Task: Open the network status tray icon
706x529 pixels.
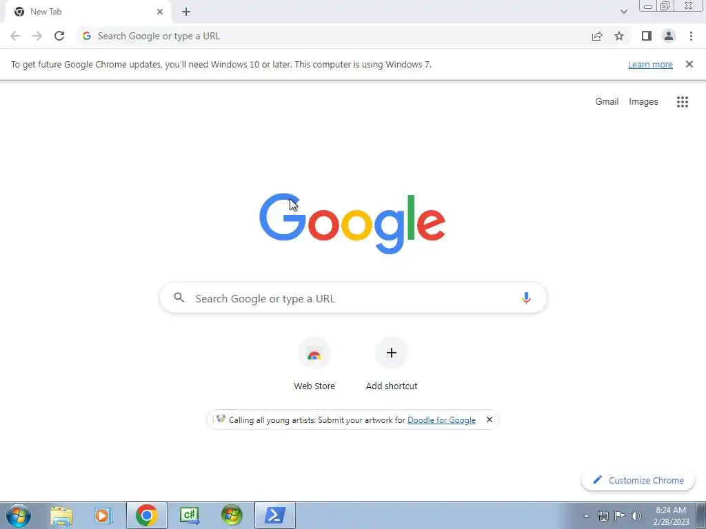Action: pos(603,516)
